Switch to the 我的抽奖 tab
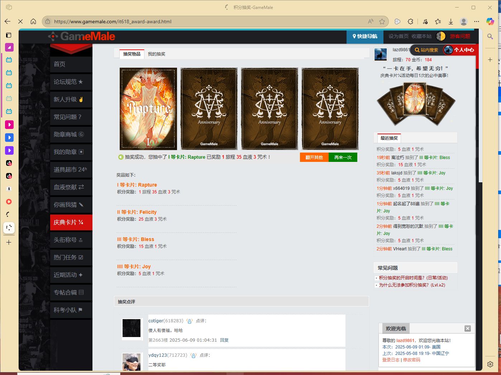This screenshot has width=501, height=375. click(157, 54)
